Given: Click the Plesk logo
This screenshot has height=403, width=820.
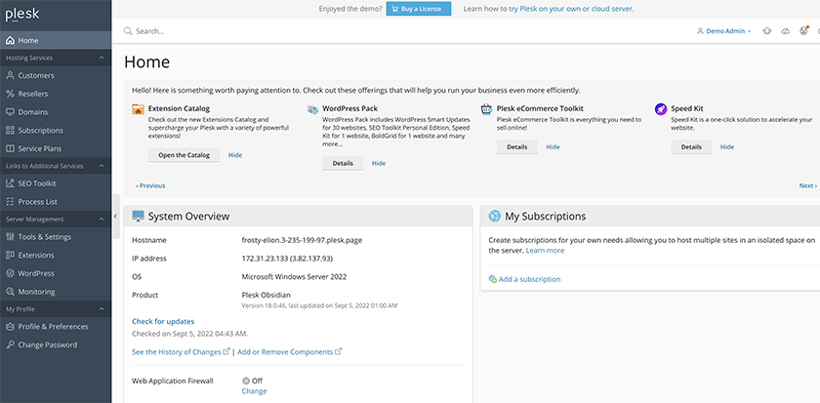Looking at the screenshot, I should point(22,14).
